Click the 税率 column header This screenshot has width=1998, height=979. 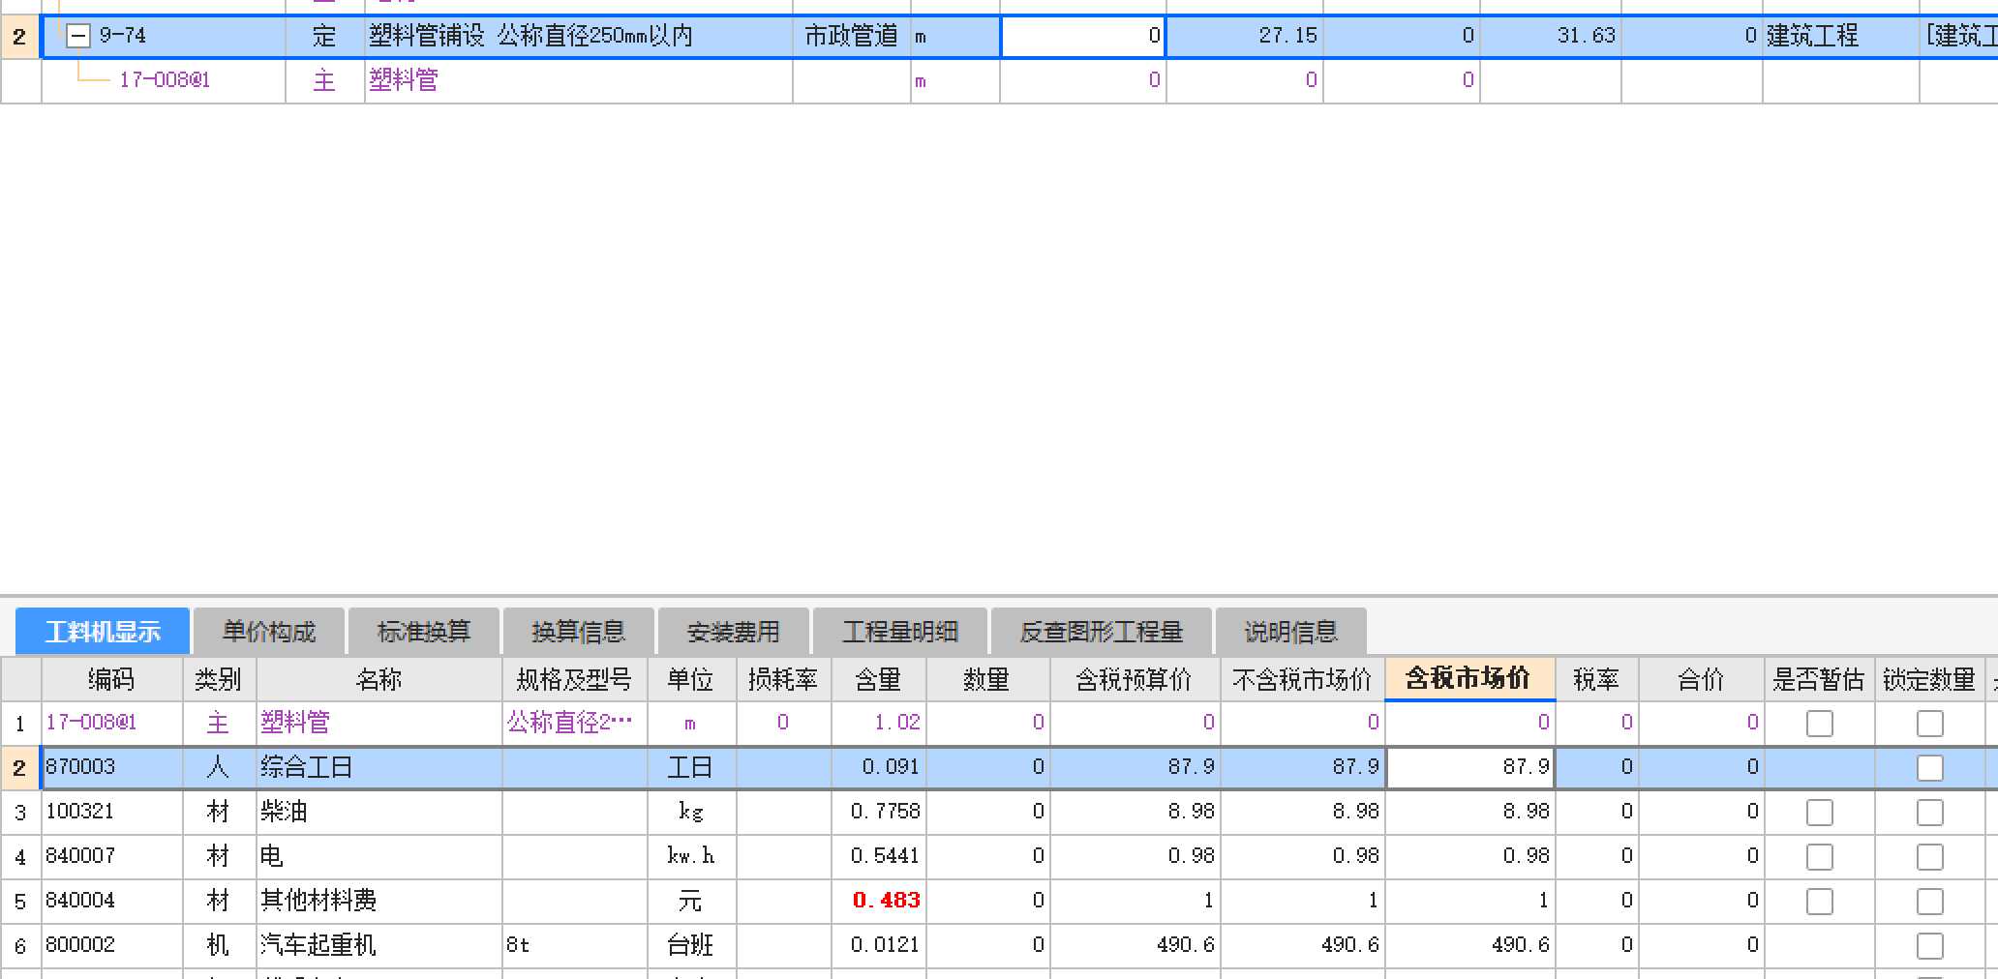(x=1596, y=679)
